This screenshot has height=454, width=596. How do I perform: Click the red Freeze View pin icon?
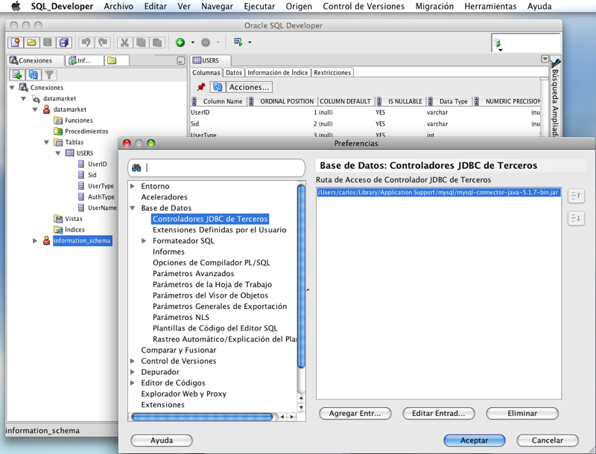pos(201,87)
